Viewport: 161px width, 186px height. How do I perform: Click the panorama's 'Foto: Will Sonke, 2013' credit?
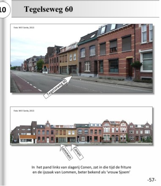[24, 111]
